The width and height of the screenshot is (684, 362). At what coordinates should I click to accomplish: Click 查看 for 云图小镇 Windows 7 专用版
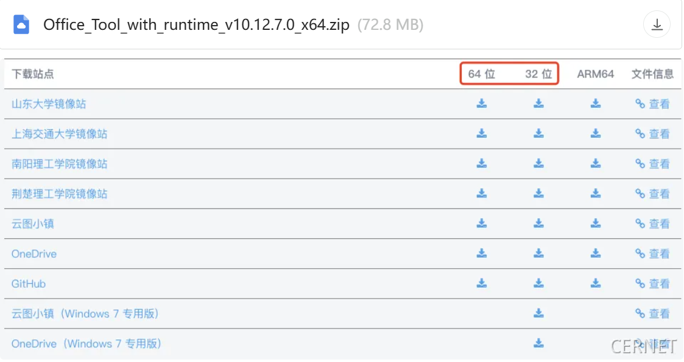pyautogui.click(x=652, y=313)
